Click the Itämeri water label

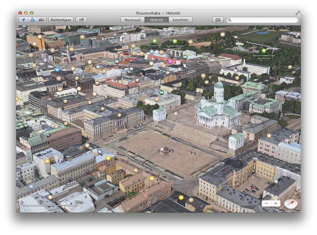click(263, 33)
